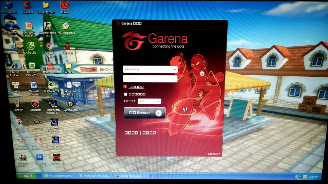The image size is (328, 184).
Task: Open the Garena+ desktop shortcut
Action: pyautogui.click(x=67, y=49)
